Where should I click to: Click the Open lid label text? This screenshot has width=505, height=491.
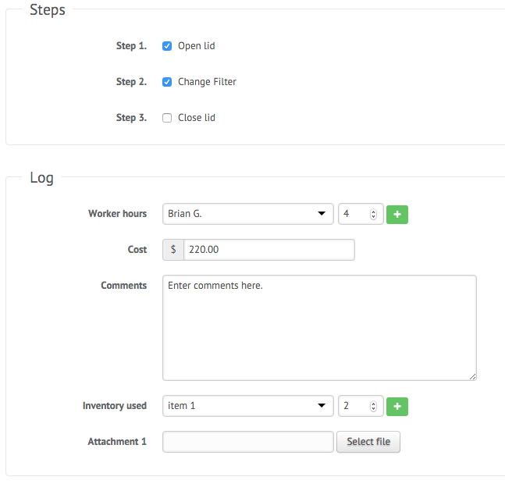197,46
